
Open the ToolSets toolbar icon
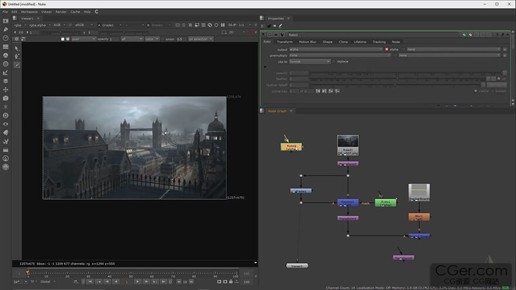tap(6, 141)
